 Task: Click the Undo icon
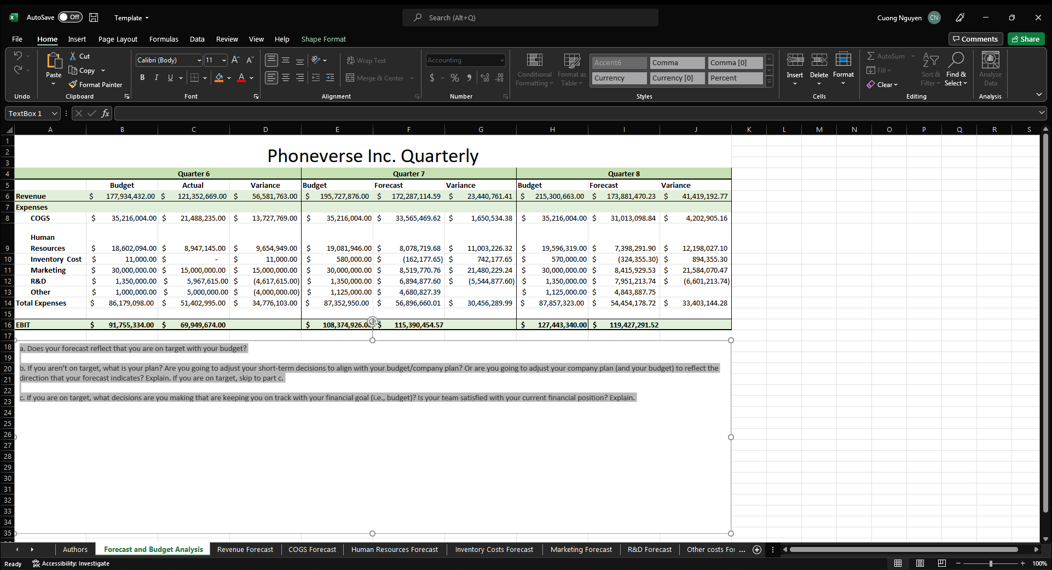point(18,56)
